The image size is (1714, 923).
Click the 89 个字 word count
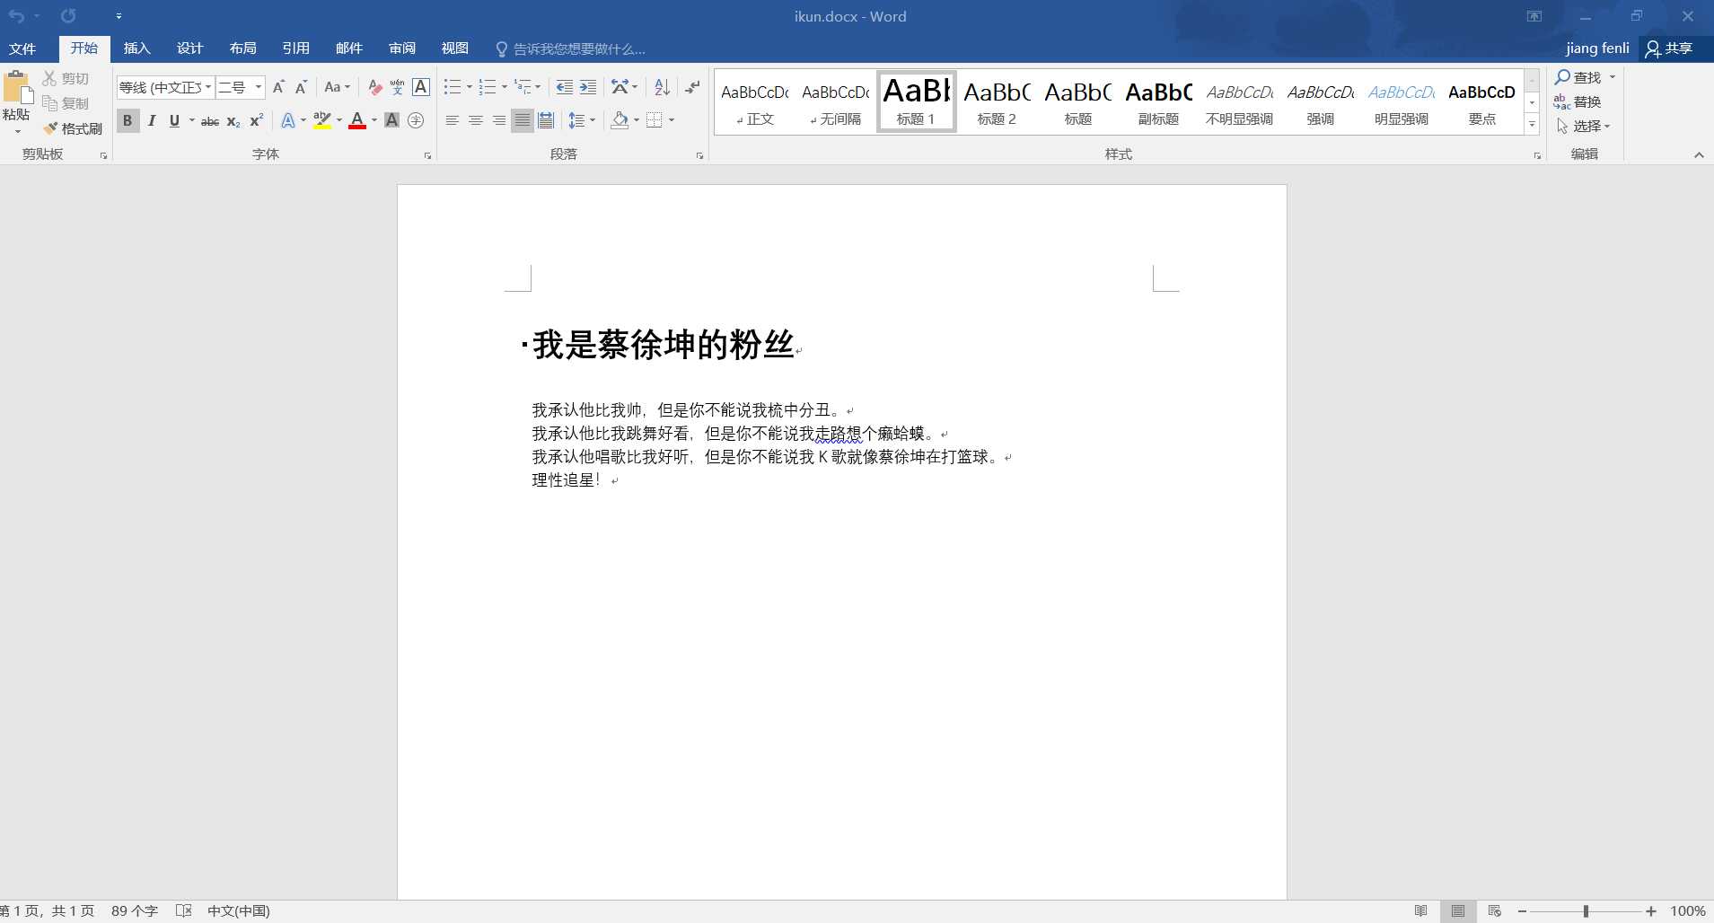tap(135, 910)
